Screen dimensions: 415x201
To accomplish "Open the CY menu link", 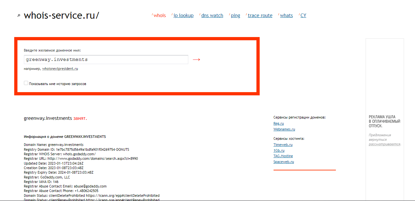I will (x=303, y=15).
